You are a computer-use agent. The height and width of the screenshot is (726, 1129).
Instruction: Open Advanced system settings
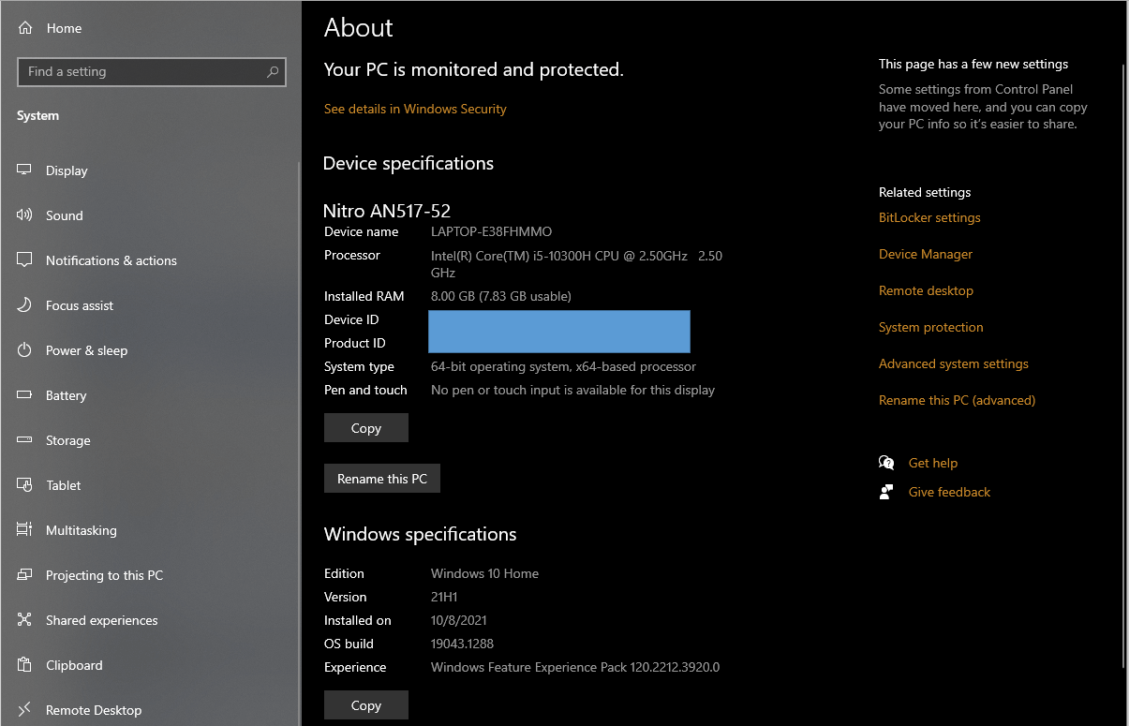[954, 363]
